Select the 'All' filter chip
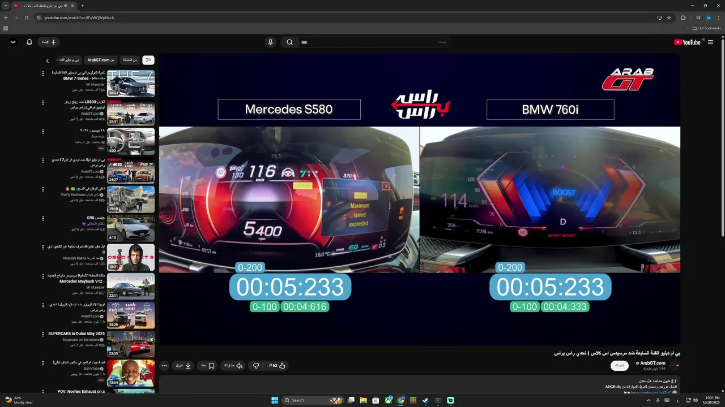 click(x=148, y=60)
